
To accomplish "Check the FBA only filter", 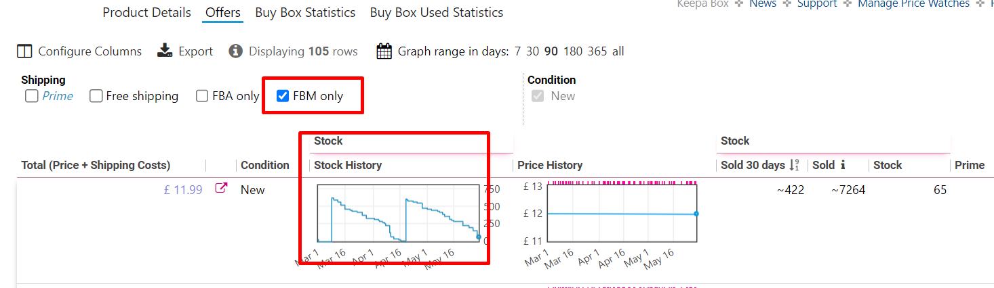I will pyautogui.click(x=202, y=96).
